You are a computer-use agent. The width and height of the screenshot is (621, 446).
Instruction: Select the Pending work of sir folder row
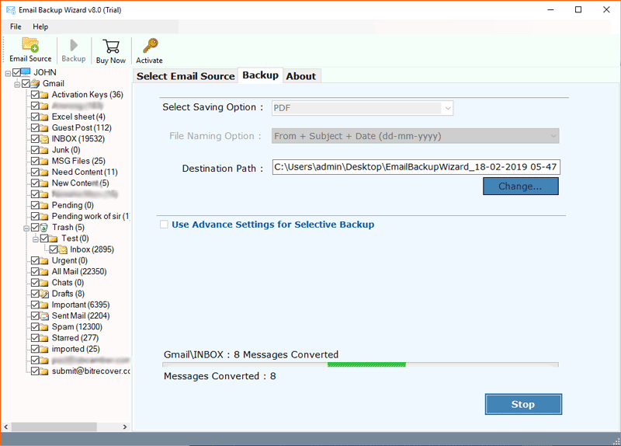90,217
